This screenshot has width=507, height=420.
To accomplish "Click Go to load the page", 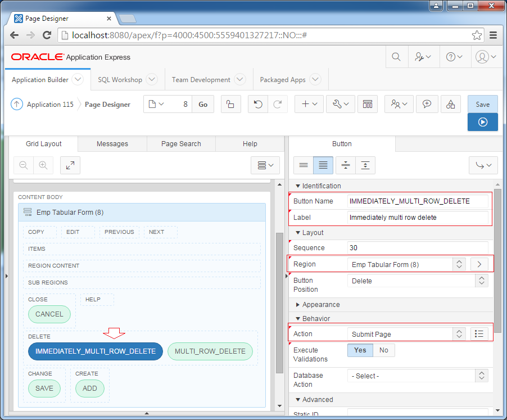I will (203, 104).
